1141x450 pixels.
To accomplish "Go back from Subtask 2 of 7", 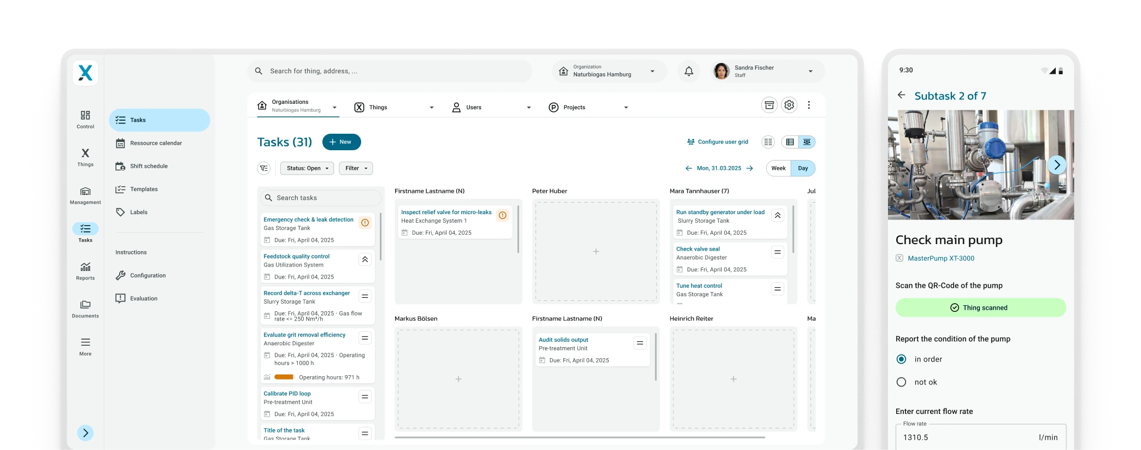I will point(902,95).
